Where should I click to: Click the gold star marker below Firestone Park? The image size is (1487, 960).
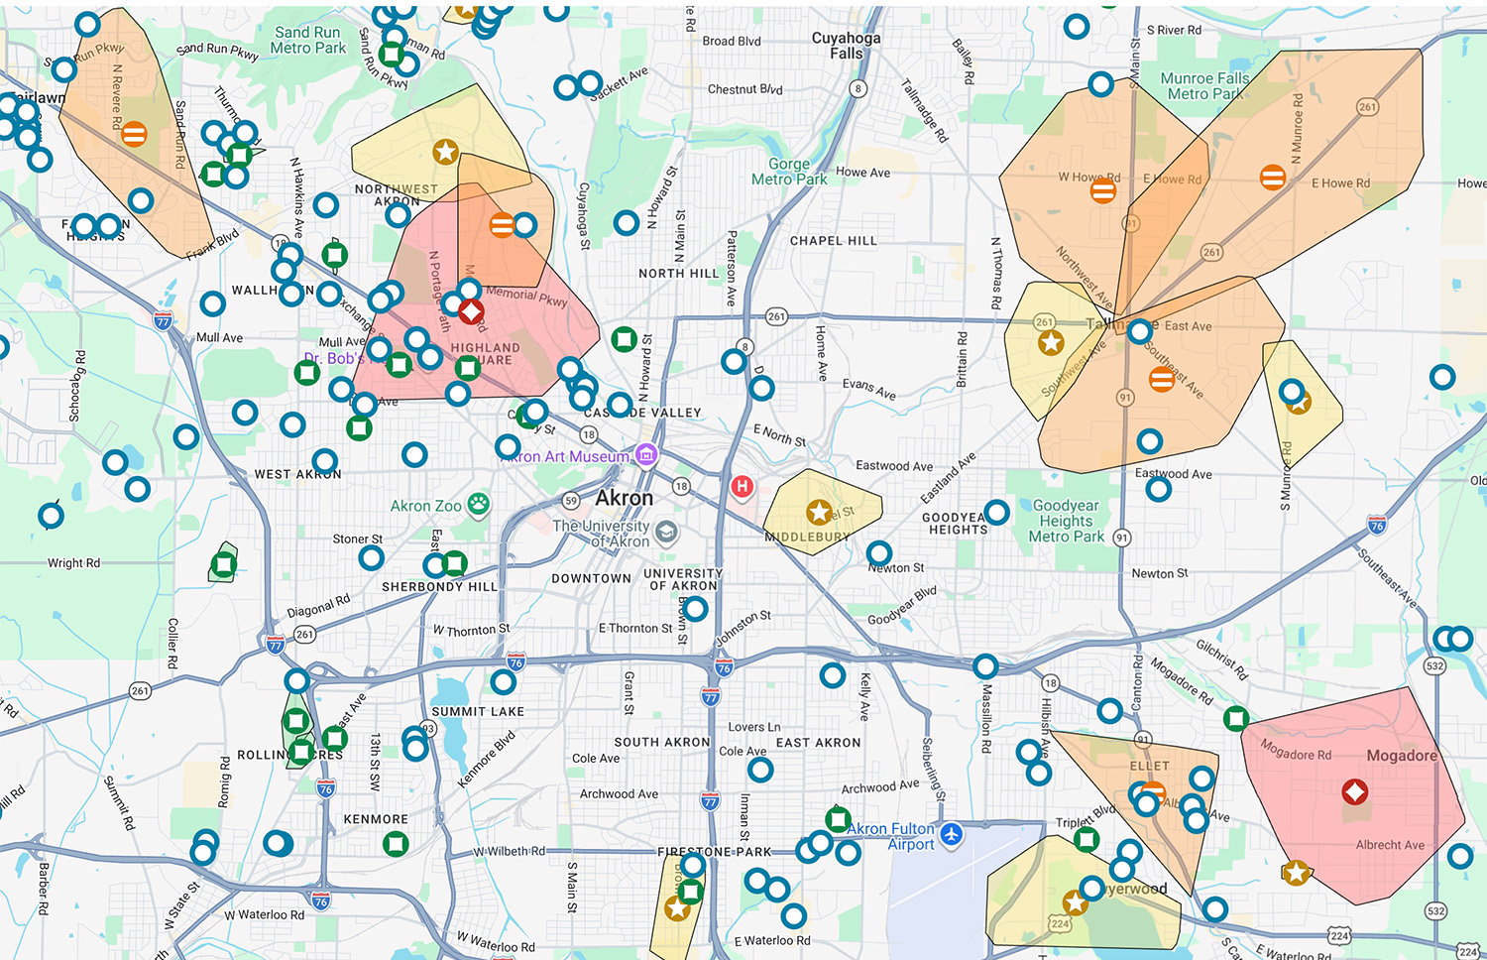(677, 908)
